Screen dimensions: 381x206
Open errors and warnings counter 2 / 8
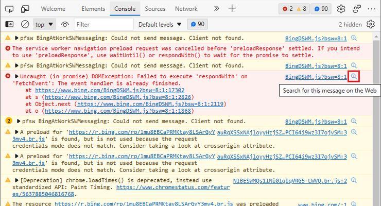pos(294,9)
